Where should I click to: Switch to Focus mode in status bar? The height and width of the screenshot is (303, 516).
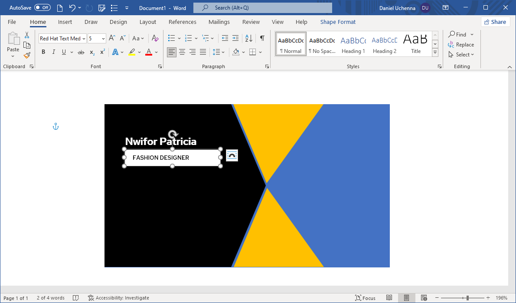coord(365,298)
